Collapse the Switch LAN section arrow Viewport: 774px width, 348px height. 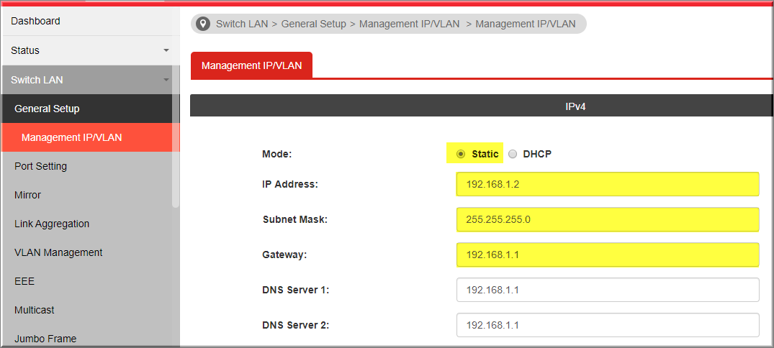click(166, 80)
